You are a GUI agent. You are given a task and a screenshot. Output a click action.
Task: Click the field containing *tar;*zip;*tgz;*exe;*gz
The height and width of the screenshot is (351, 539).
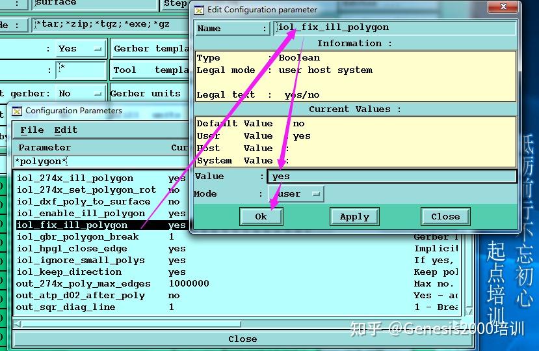coord(110,25)
